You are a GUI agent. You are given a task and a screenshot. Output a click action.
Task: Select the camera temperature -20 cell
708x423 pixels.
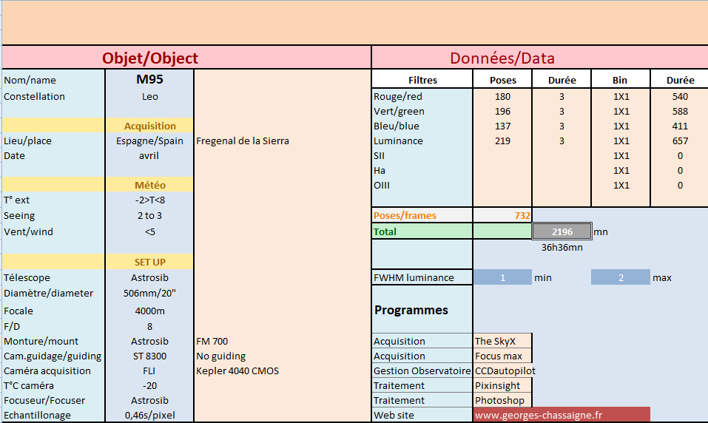[x=149, y=385]
